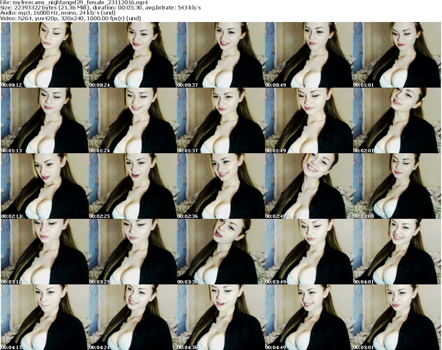Pick the frame stamped 00:01:49
This screenshot has width=442, height=350.
(309, 120)
